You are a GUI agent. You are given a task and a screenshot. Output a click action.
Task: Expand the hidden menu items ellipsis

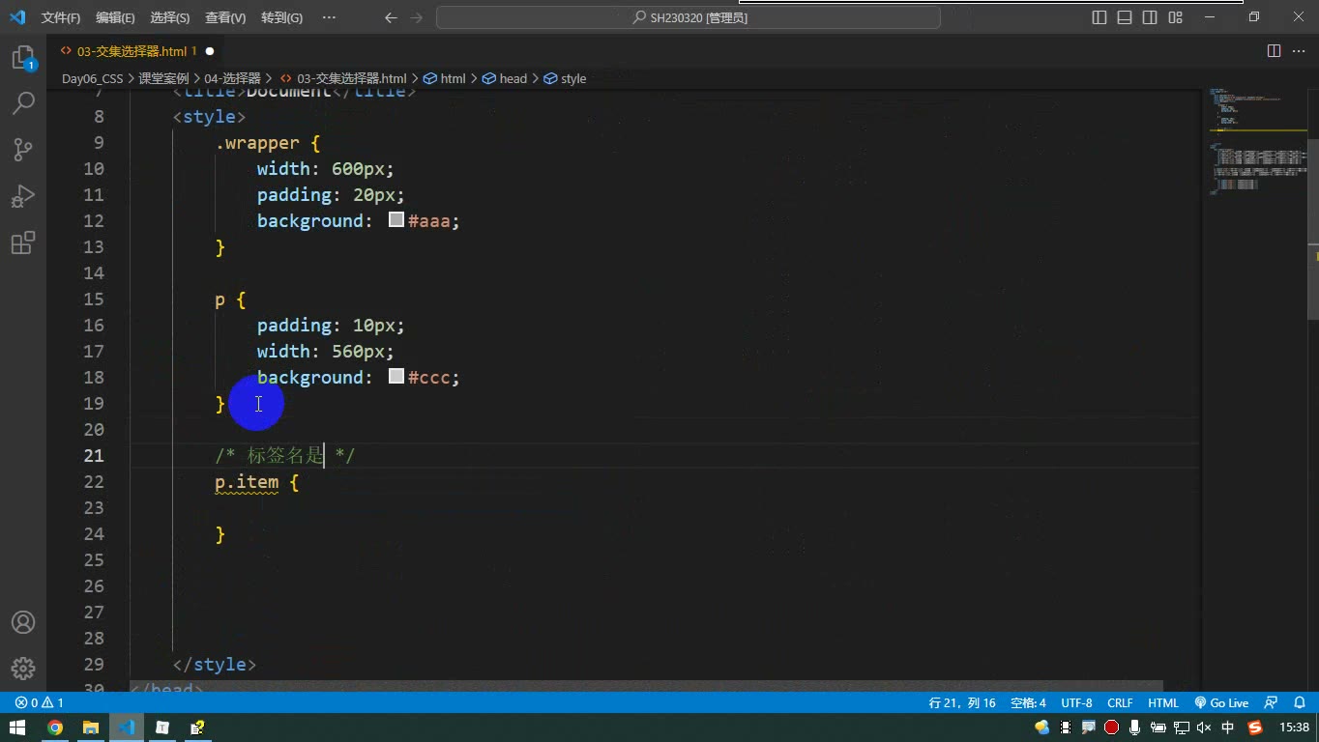329,17
